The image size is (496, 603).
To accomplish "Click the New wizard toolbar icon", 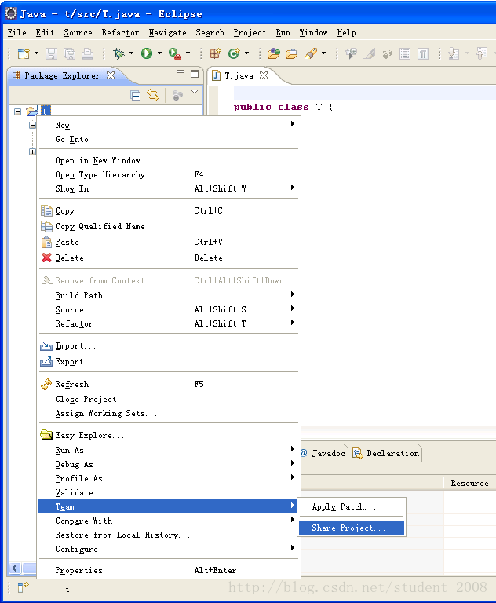I will [24, 53].
